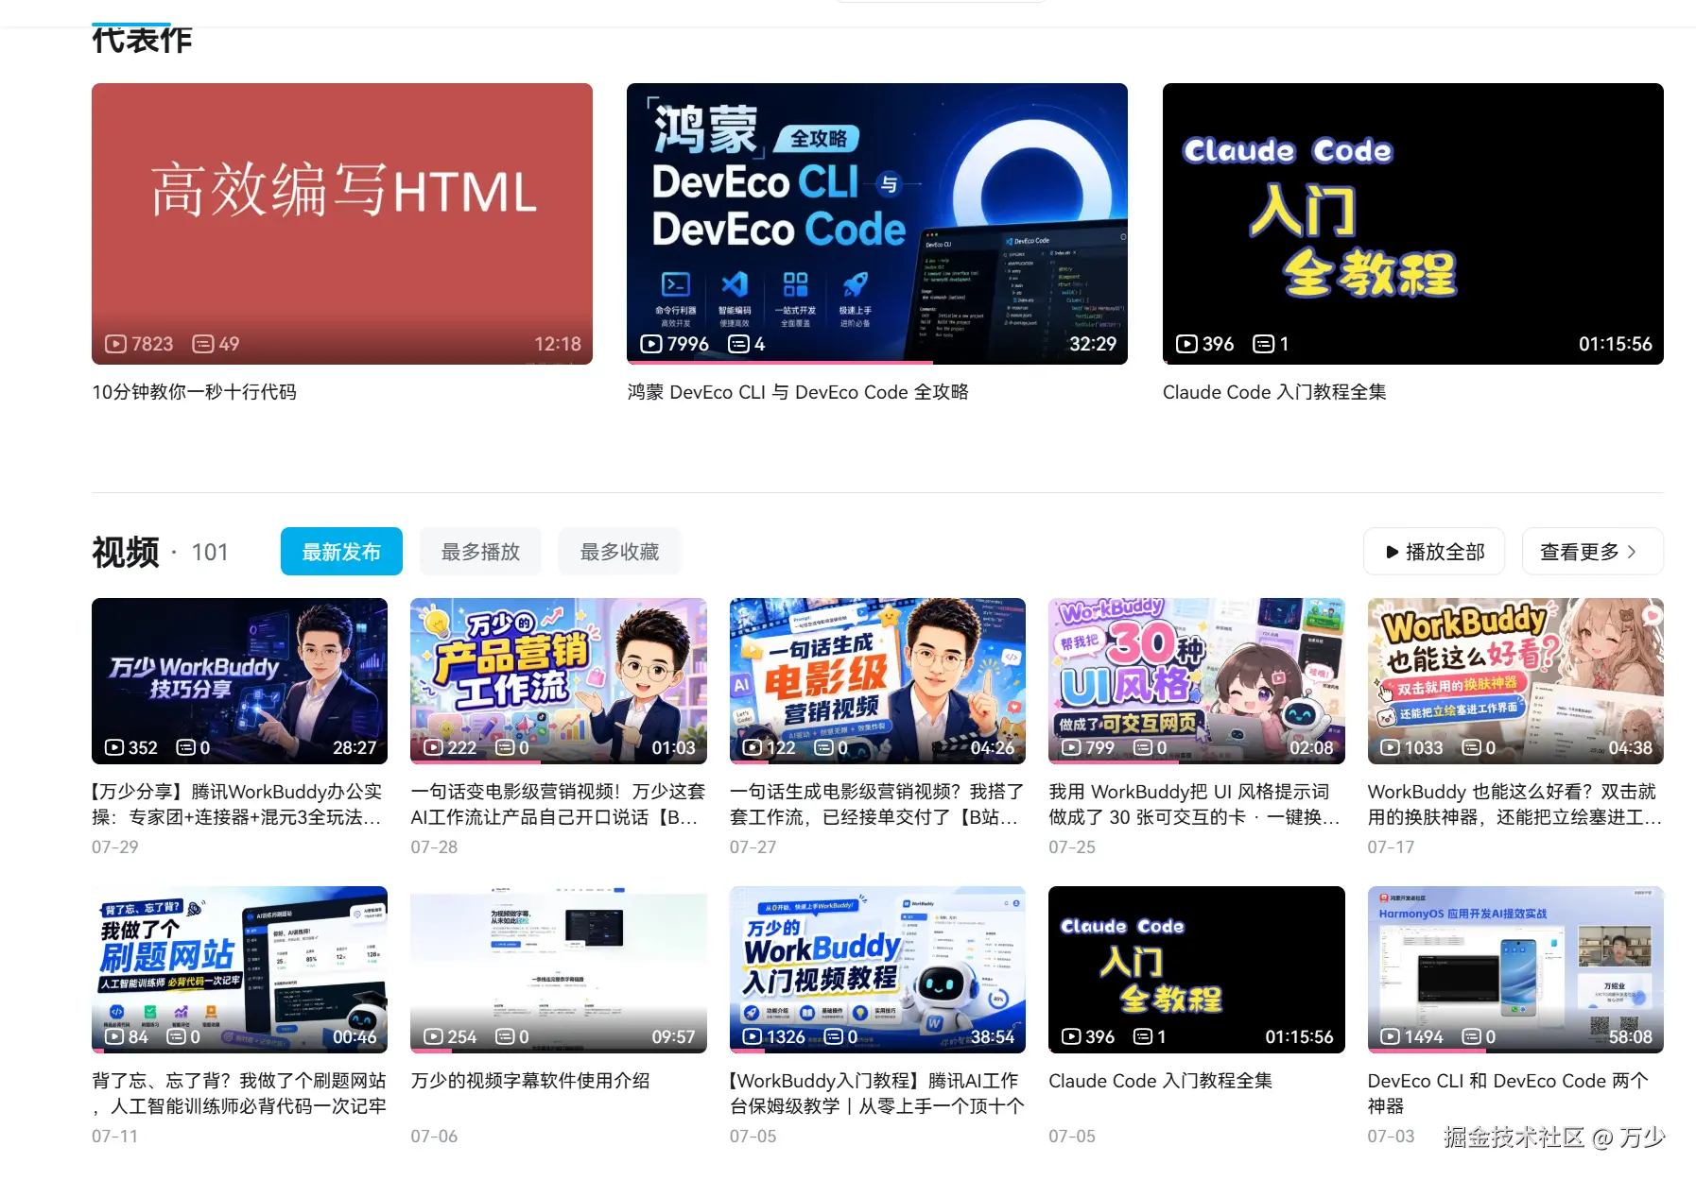Viewport: 1696px width, 1180px height.
Task: Click the play-count icon beside 122
Action: [753, 747]
